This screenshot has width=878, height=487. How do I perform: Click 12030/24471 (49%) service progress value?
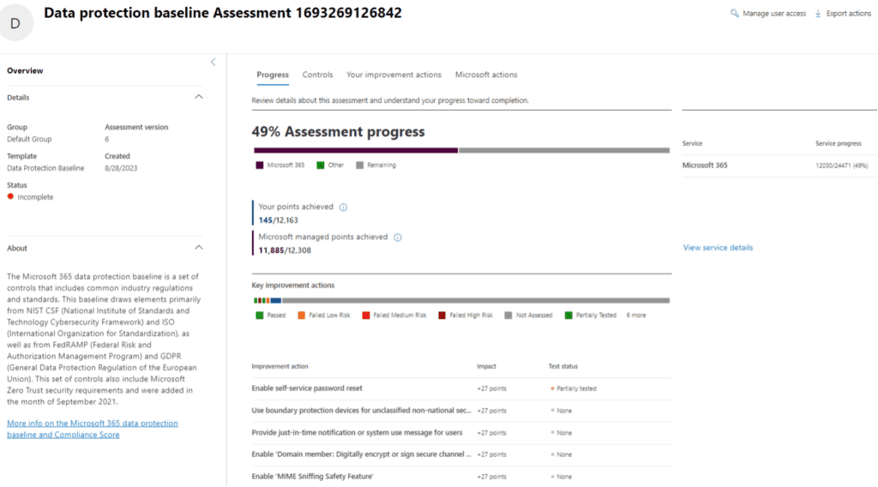tap(842, 165)
